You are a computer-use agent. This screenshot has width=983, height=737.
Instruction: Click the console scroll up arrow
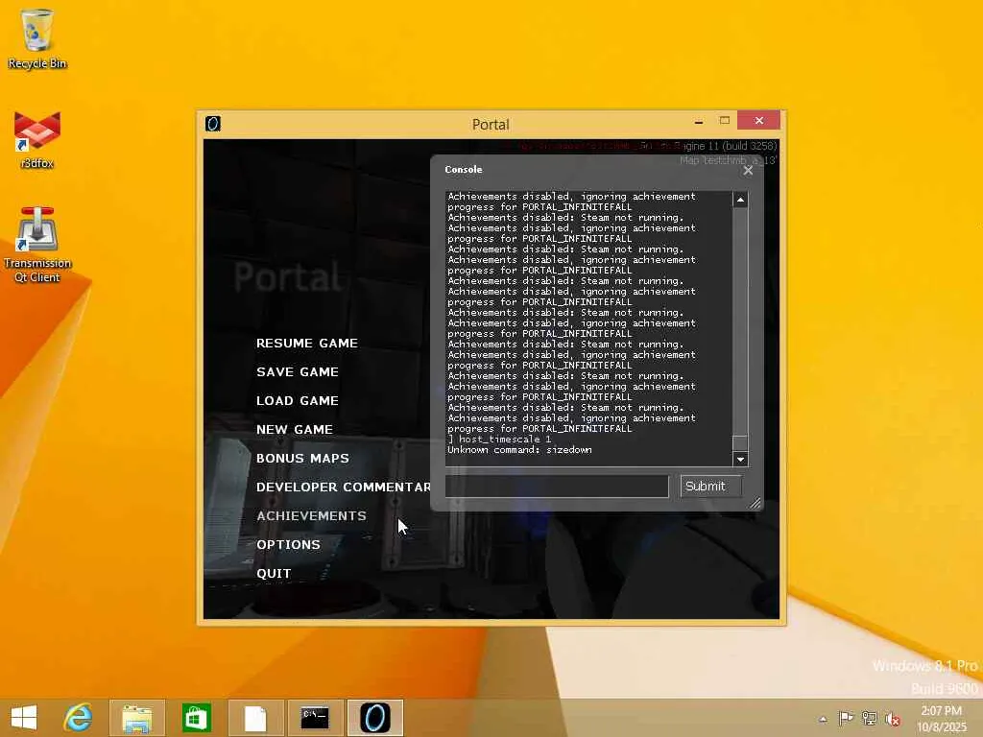740,200
